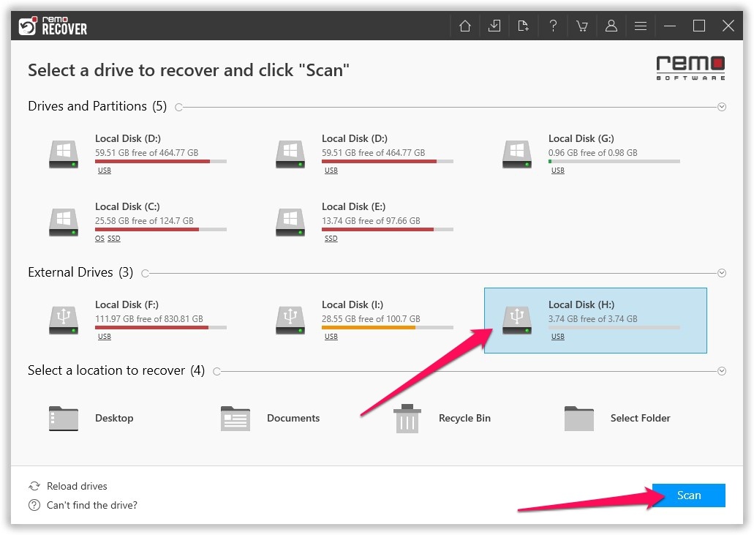
Task: Click the circle icon beside Drives and Partitions
Action: [x=179, y=107]
